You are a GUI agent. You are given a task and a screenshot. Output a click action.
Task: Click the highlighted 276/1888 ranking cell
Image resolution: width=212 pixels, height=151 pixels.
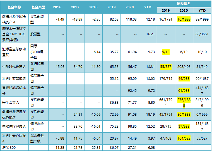pos(184,103)
